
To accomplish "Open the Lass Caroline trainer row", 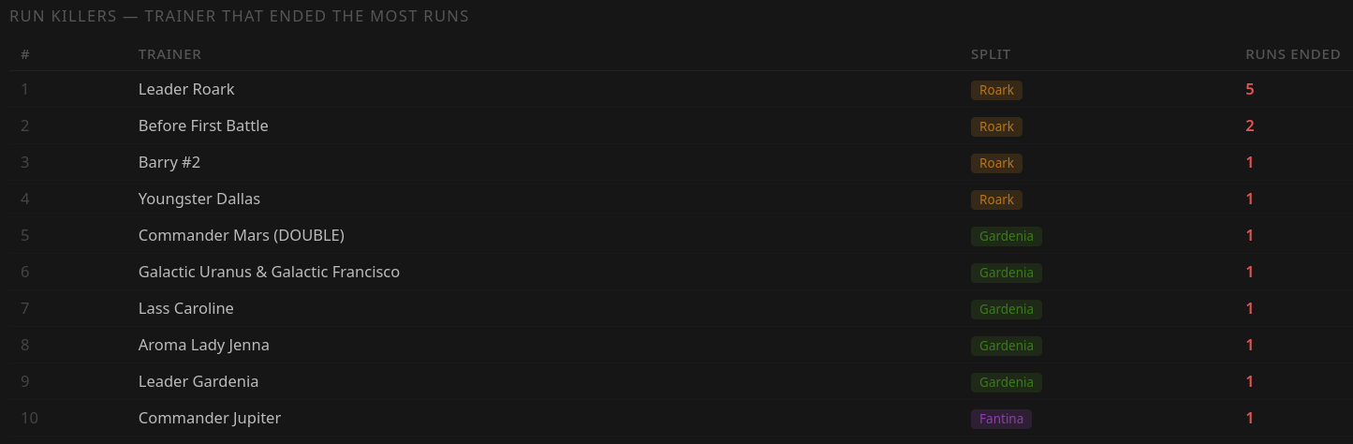I will coord(676,309).
